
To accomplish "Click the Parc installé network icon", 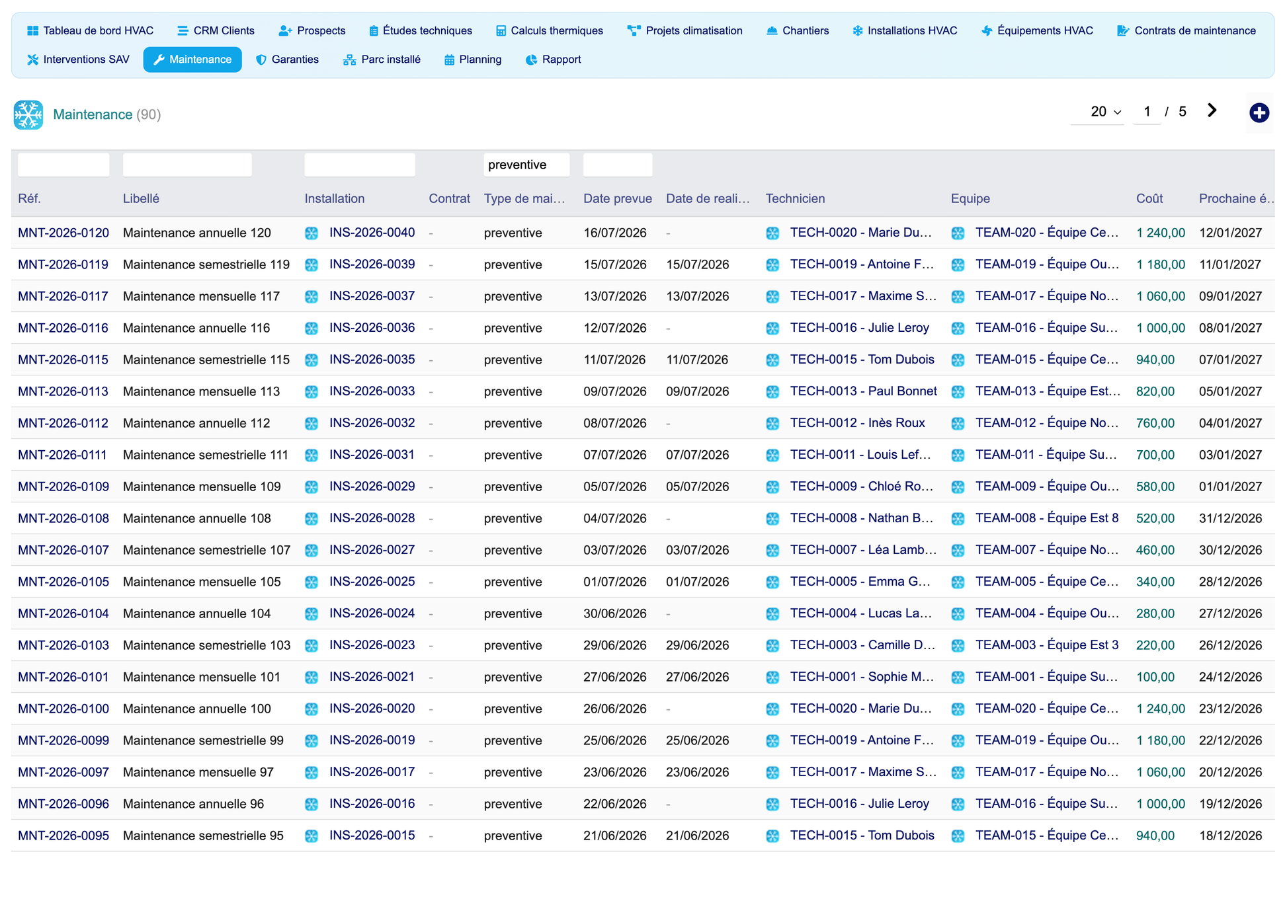I will pos(349,59).
